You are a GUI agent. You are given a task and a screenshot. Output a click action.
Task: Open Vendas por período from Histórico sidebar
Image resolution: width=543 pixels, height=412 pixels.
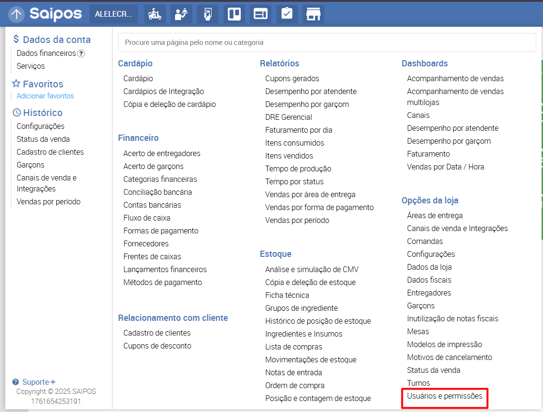pos(49,201)
